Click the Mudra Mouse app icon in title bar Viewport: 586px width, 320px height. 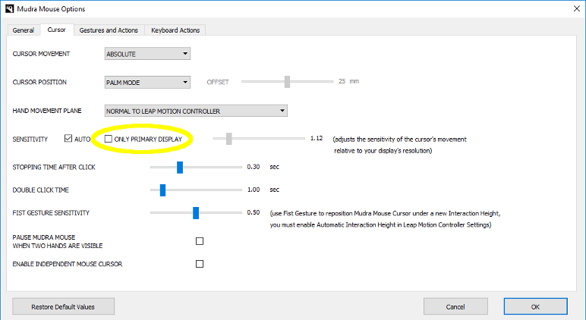coord(9,8)
